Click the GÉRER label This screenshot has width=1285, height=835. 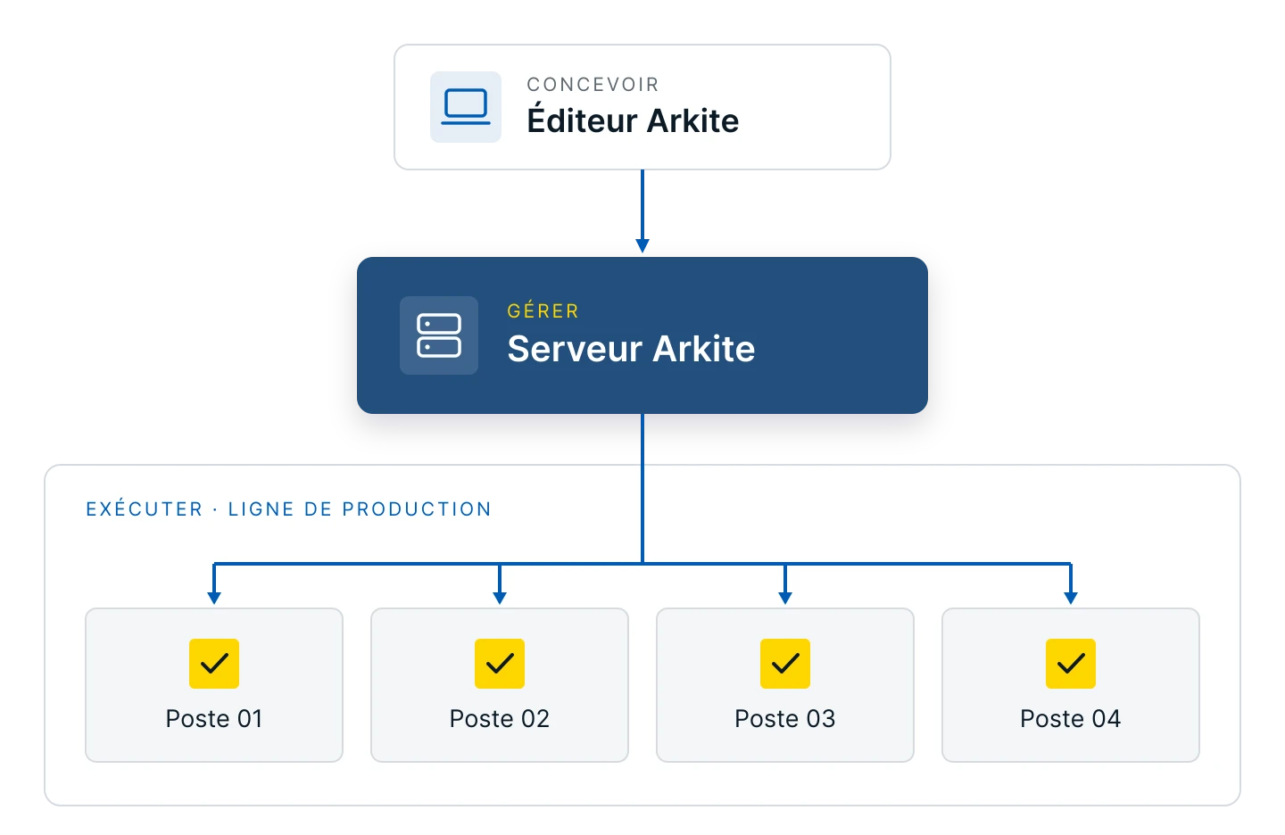pyautogui.click(x=543, y=310)
